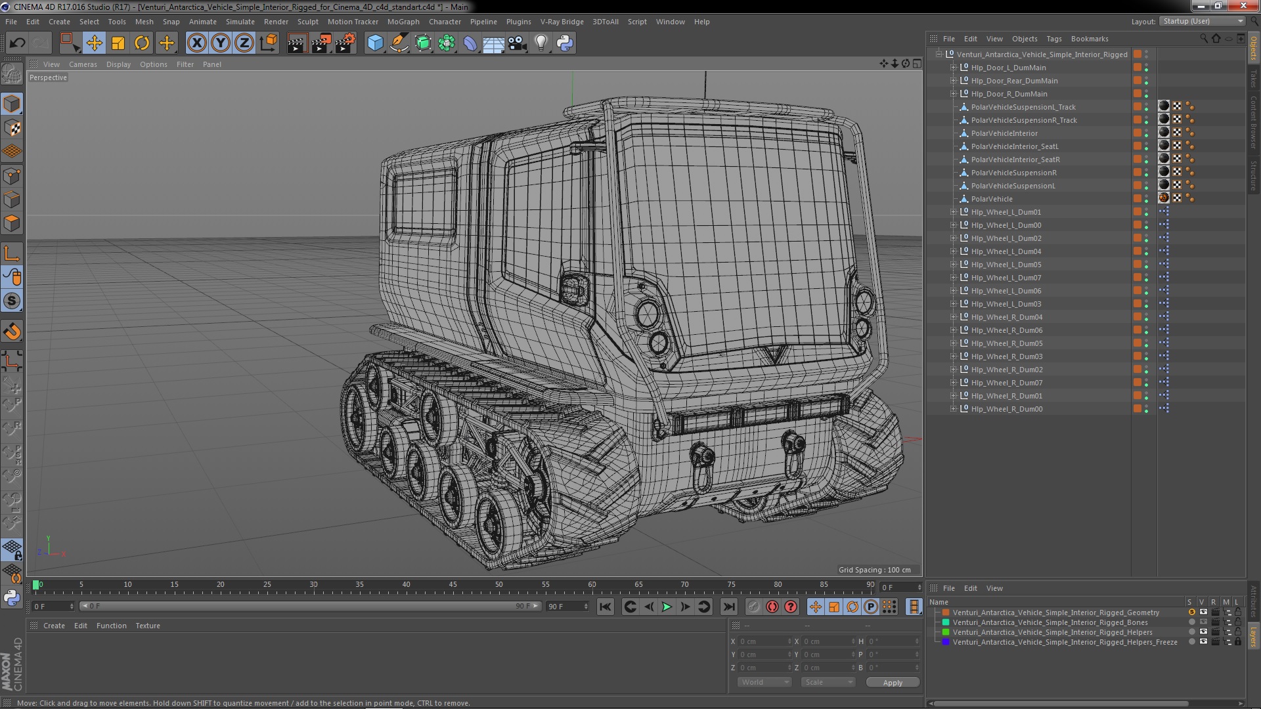Toggle Autokeying button

click(x=772, y=607)
